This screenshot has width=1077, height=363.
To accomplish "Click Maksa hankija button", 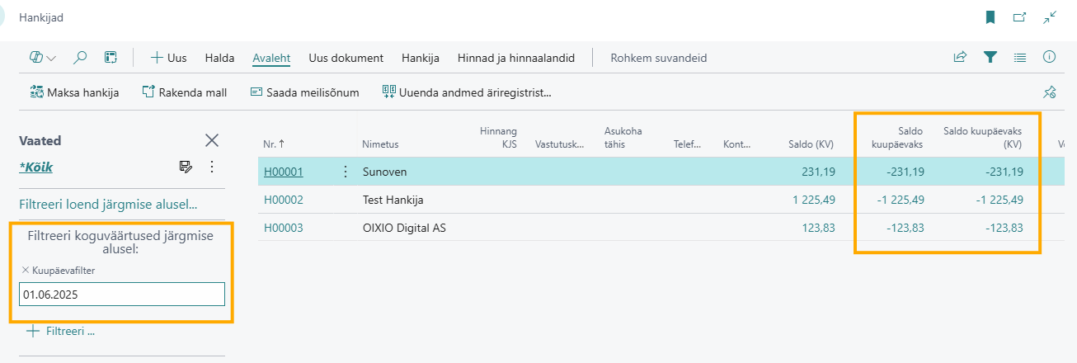I will [75, 92].
